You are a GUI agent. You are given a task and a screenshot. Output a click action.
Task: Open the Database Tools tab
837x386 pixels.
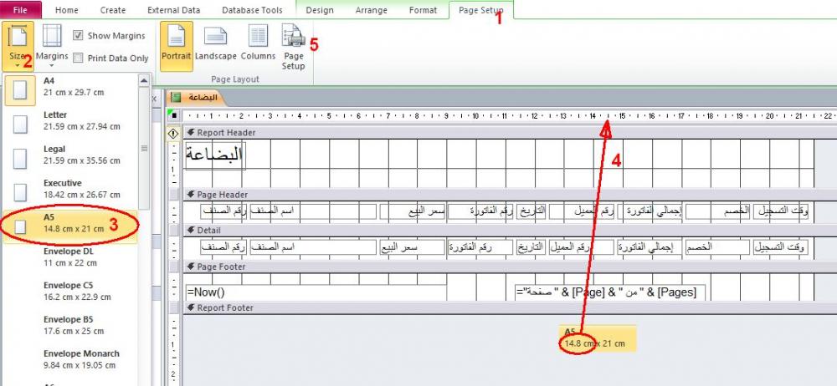252,10
